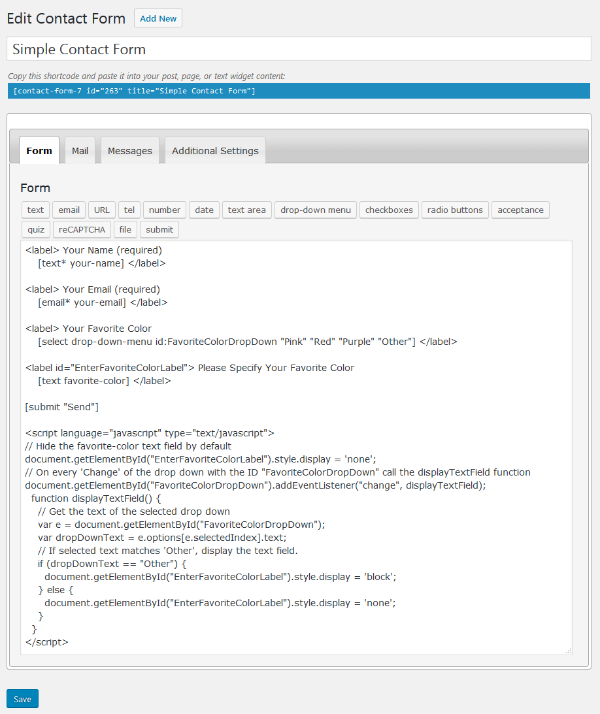Click the '} else {' line in the script

(x=56, y=590)
